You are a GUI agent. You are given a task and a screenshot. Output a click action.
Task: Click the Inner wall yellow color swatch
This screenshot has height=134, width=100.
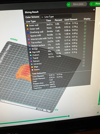27,25
